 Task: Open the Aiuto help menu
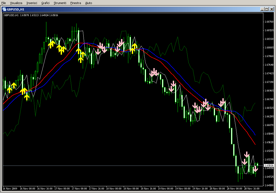click(88, 3)
